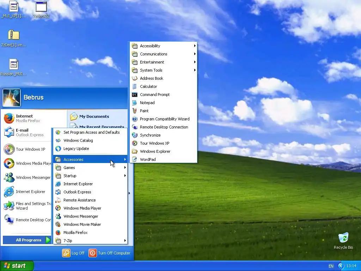The height and width of the screenshot is (271, 361).
Task: Open Address Book icon
Action: (x=135, y=78)
